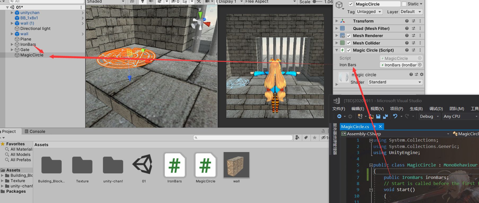Collapse MagicCircle class code region
479x203 pixels.
click(x=371, y=165)
